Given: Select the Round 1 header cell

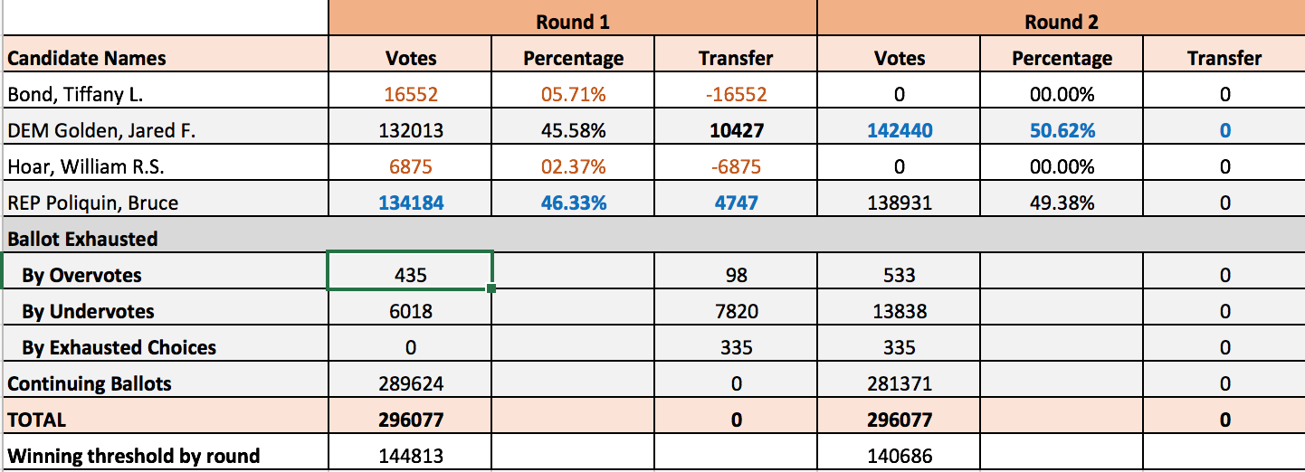Looking at the screenshot, I should click(x=573, y=19).
